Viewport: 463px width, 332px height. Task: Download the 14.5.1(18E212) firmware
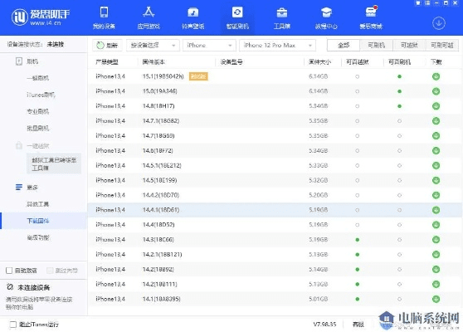436,165
